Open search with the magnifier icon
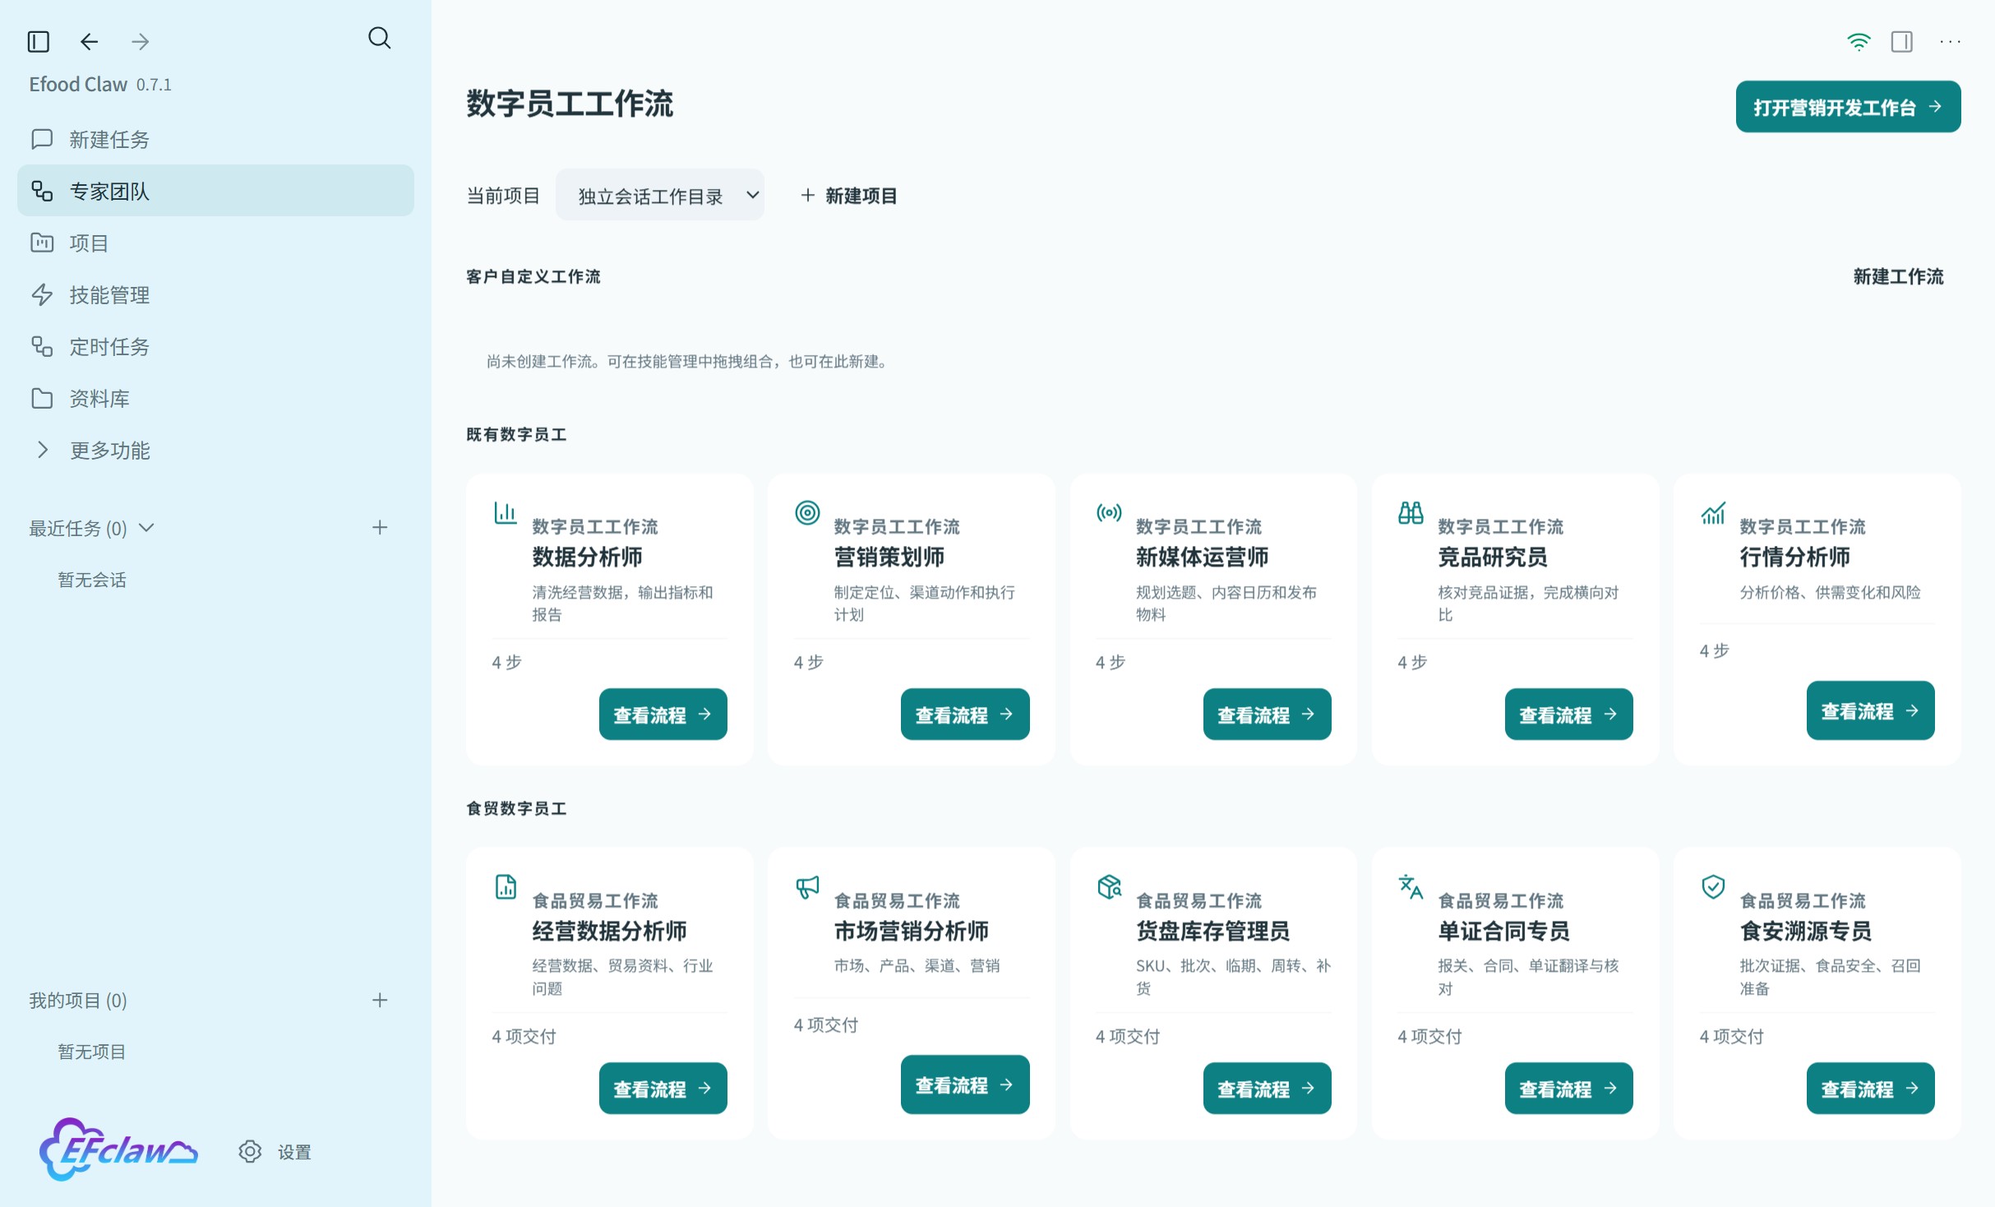The width and height of the screenshot is (1995, 1207). point(379,38)
